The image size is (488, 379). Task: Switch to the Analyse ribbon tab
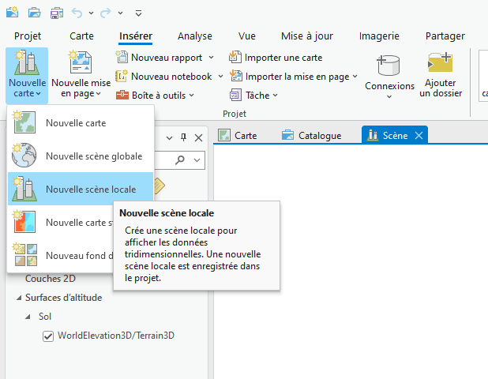194,36
